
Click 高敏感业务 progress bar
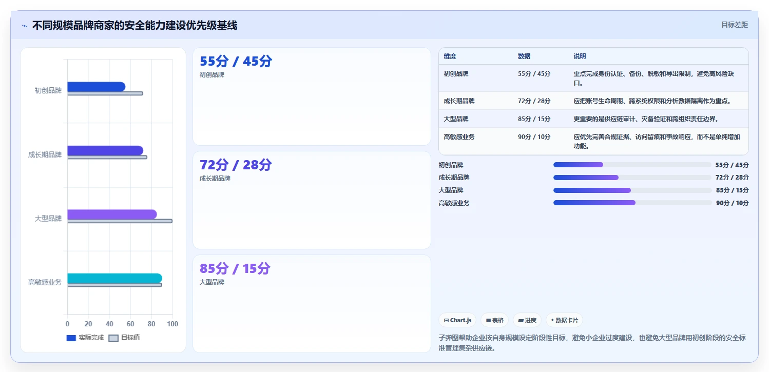[633, 203]
